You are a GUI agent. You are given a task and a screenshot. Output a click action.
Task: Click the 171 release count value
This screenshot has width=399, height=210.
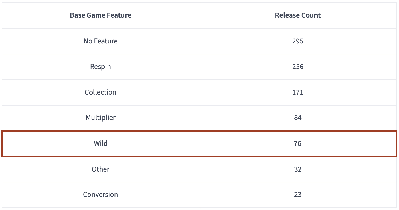298,92
